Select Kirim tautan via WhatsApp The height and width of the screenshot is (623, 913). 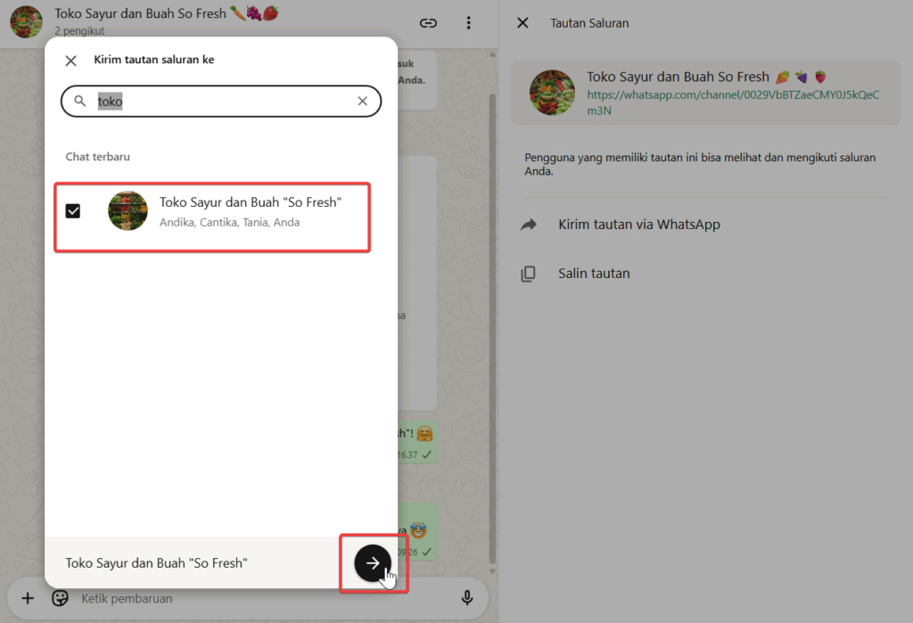coord(638,225)
